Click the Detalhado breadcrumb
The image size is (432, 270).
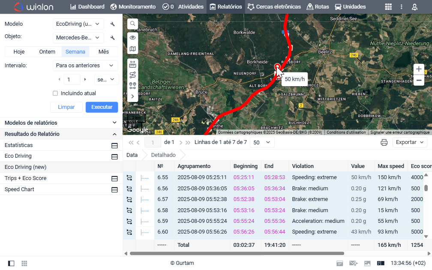click(x=163, y=155)
